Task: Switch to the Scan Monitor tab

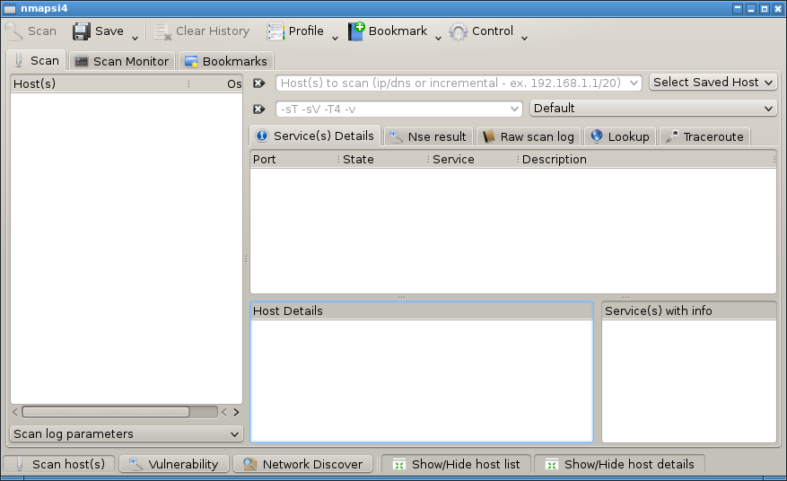Action: point(122,61)
